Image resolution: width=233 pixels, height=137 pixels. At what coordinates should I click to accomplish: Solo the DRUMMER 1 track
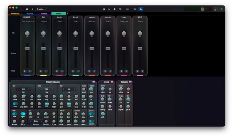(x=30, y=71)
